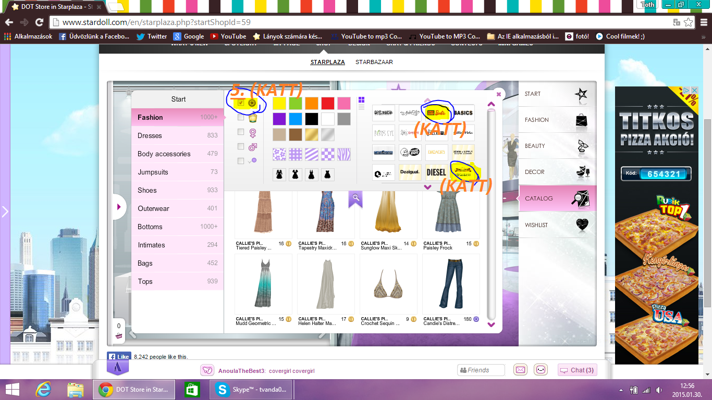Viewport: 712px width, 400px height.
Task: Open the BEAUTY section in the sidebar
Action: click(x=557, y=146)
